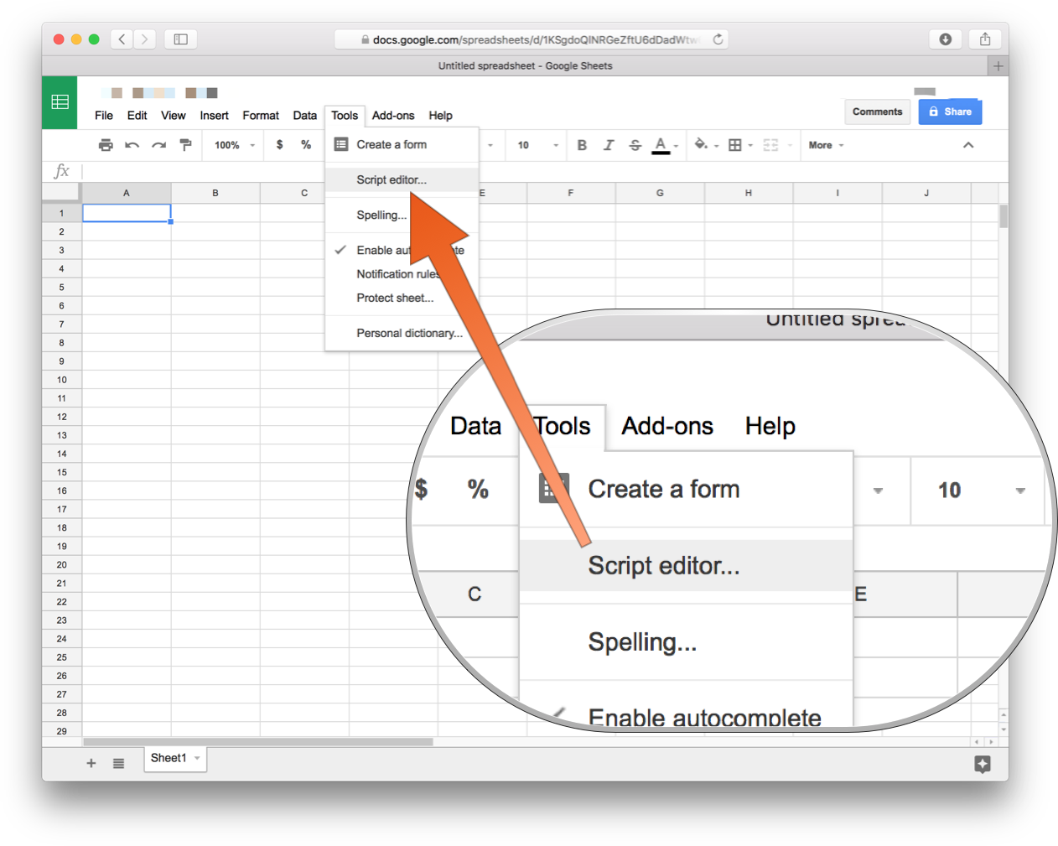Click the Undo arrow icon
Screen dimensions: 1058x846
pos(132,145)
